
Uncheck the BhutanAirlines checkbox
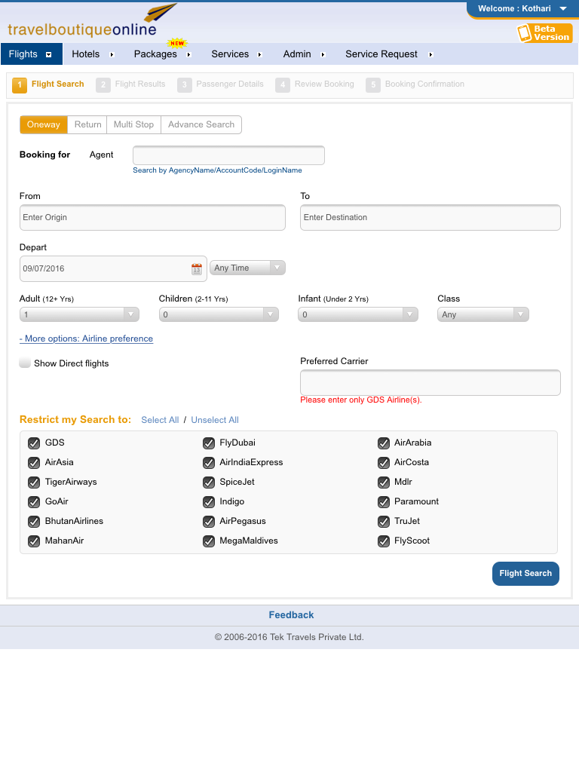[33, 522]
